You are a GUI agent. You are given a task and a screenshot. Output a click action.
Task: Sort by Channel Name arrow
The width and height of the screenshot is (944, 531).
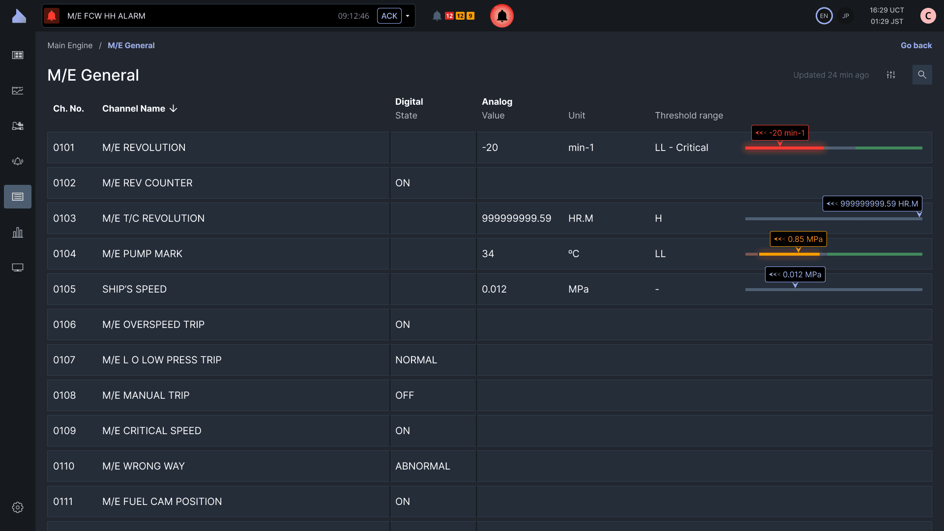tap(173, 109)
